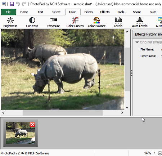Click the PhotoPad v 2.76 status text
162x156 pixels.
(24, 153)
